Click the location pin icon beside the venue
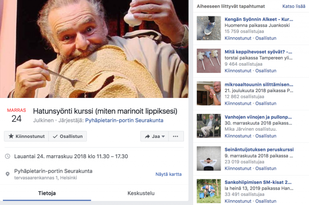Screen dimensions: 309x205 point(7,174)
